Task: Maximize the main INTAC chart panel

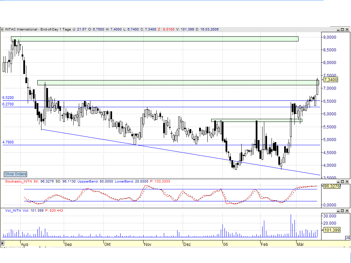Action: pos(342,29)
